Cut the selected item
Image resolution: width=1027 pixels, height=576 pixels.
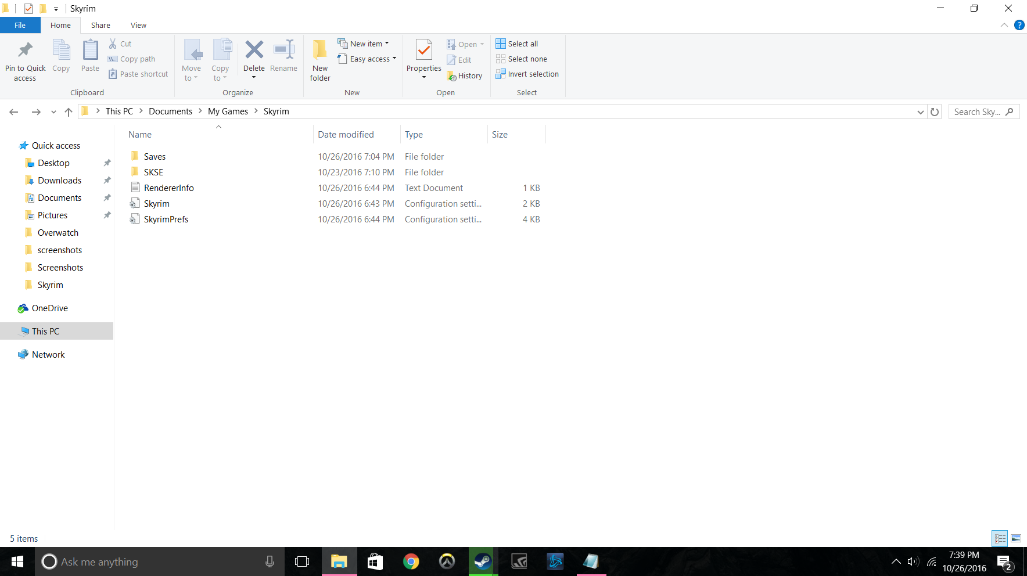pos(120,44)
